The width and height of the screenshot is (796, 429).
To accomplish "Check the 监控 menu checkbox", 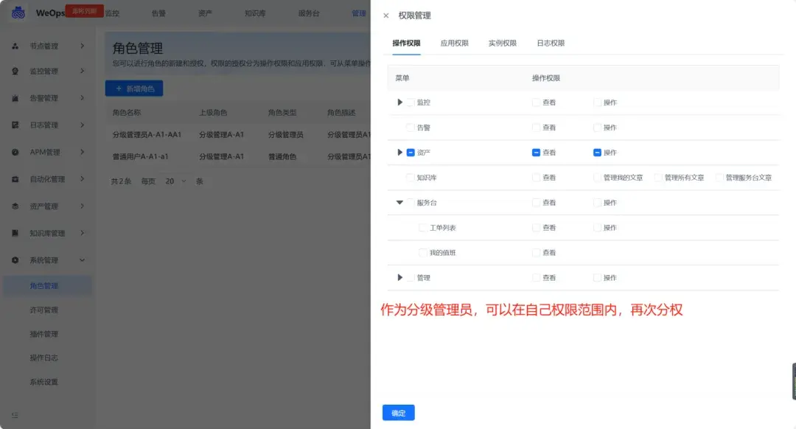I will pyautogui.click(x=411, y=102).
